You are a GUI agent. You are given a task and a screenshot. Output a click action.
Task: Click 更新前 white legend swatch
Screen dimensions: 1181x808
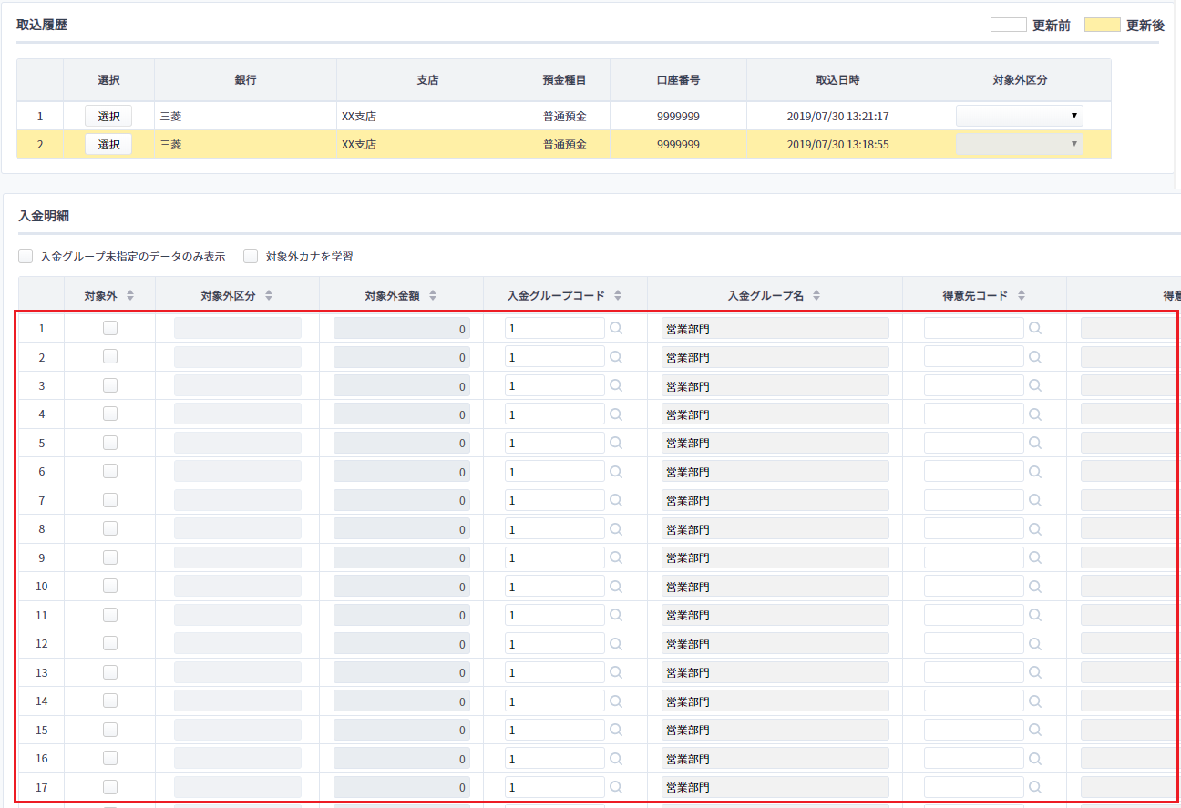click(1009, 26)
